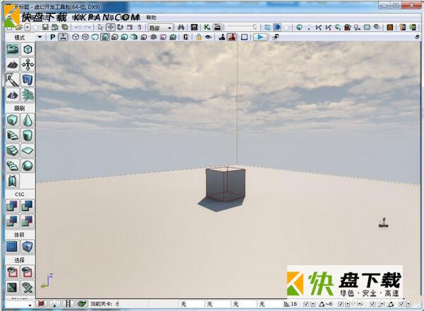Open the coordinate system dropdown
Screen dimensions: 424x311
pos(160,28)
